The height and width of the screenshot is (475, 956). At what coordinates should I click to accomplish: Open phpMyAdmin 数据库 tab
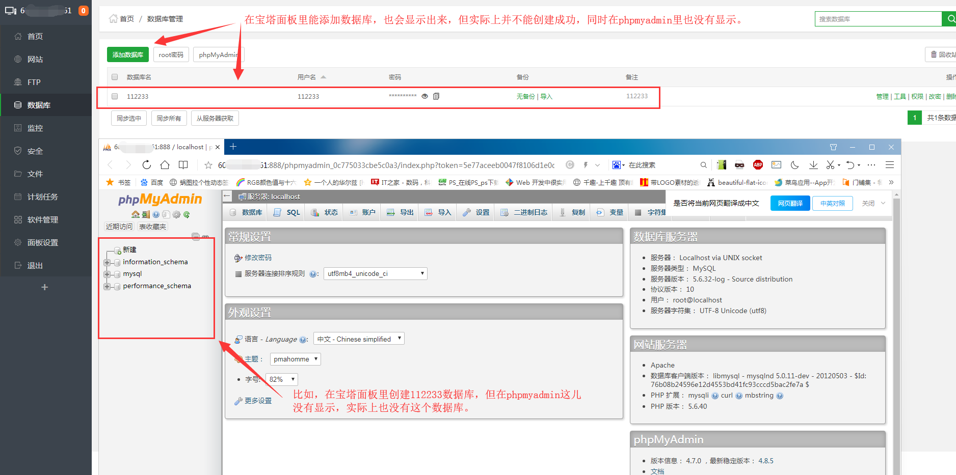[x=246, y=212]
